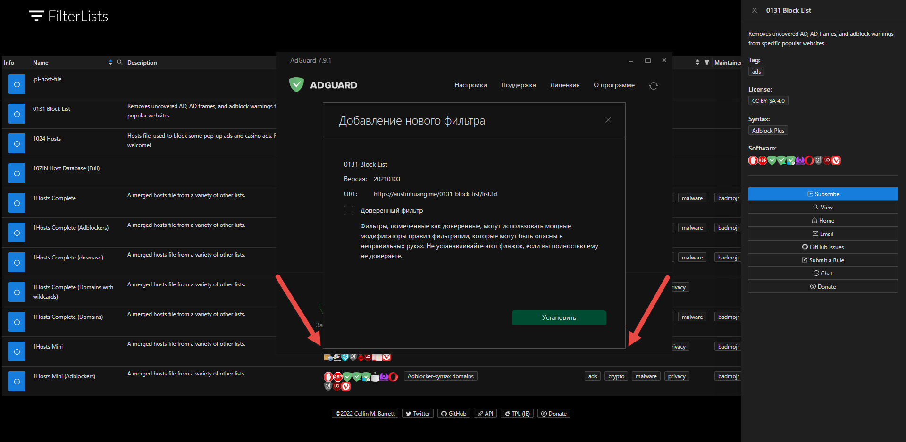The image size is (906, 442).
Task: Click the blue Subscribe button
Action: click(823, 194)
